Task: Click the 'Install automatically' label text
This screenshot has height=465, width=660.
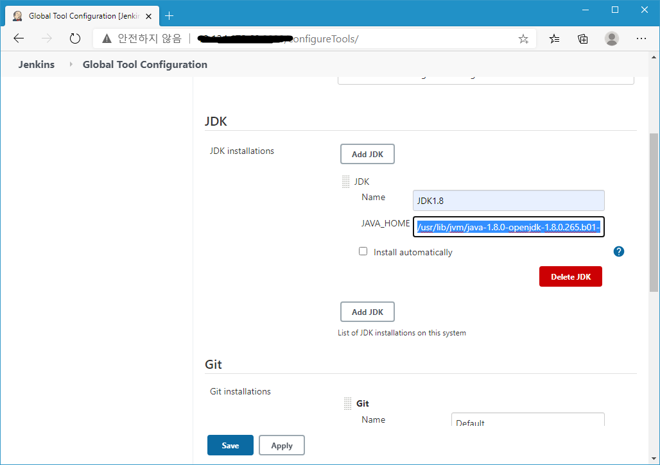Action: click(413, 252)
